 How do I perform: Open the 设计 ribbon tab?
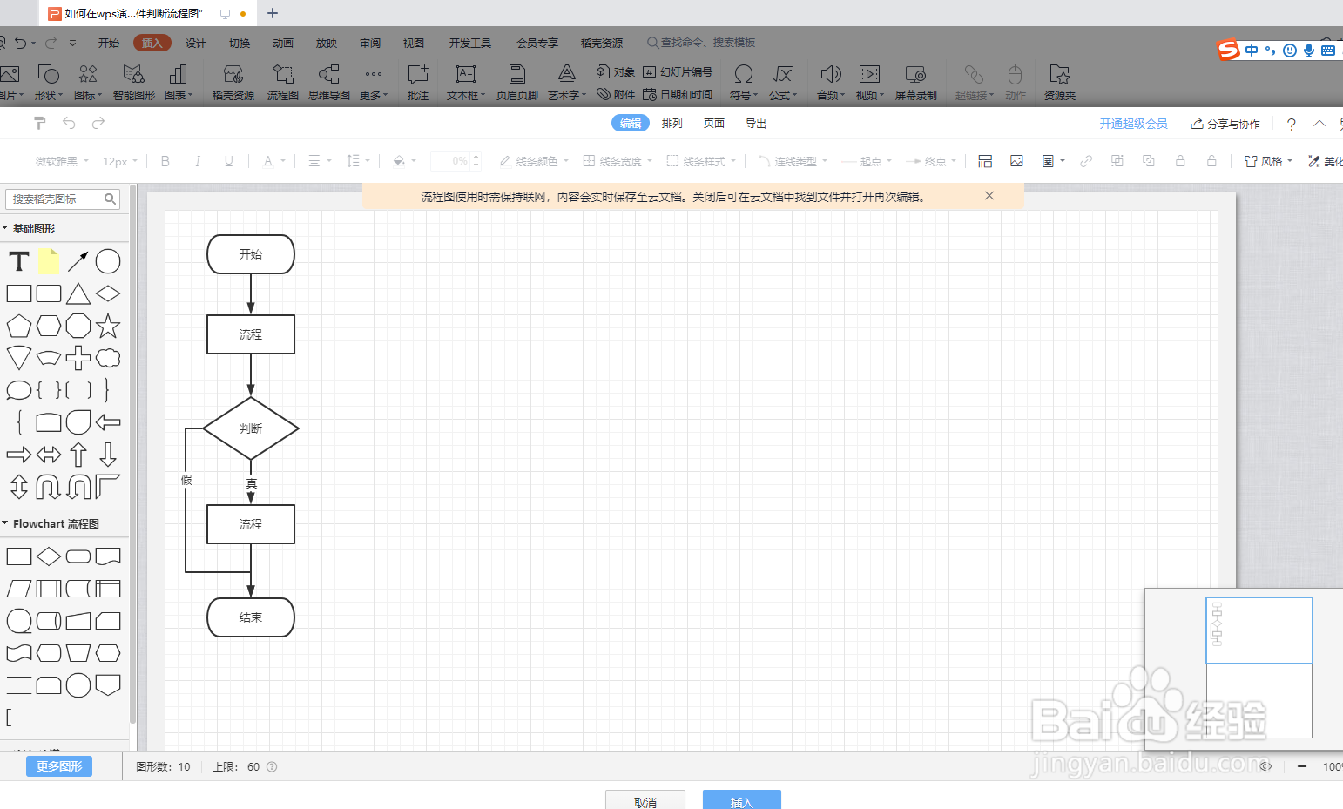point(196,43)
